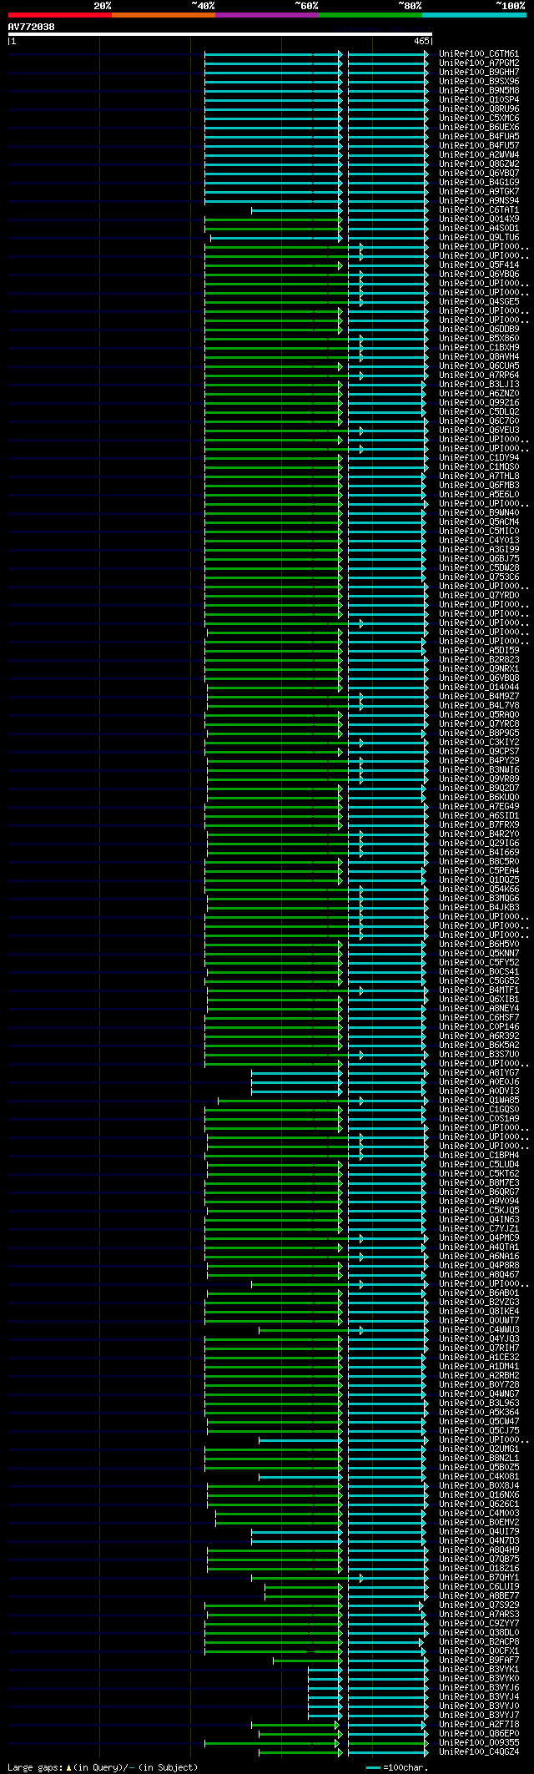The height and width of the screenshot is (1774, 534).
Task: Click the purple ~60% identity legend bar
Action: [267, 15]
